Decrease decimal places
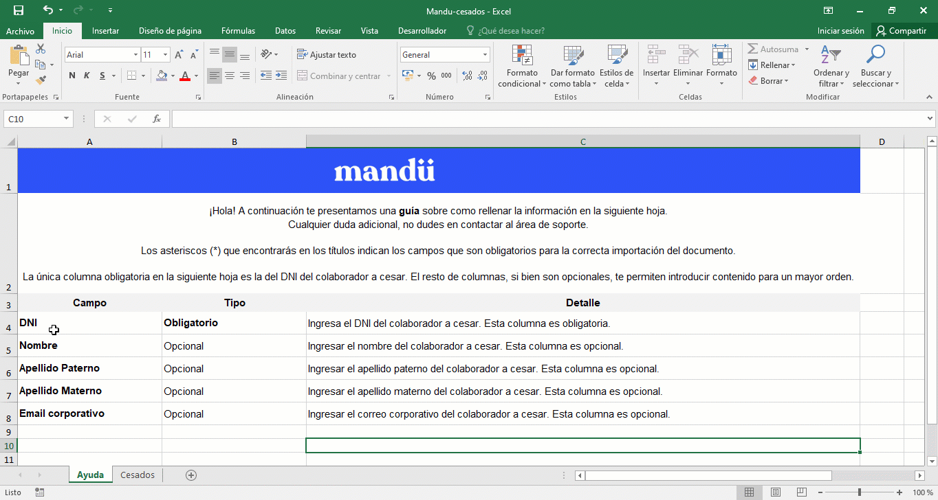The width and height of the screenshot is (938, 500). [483, 76]
